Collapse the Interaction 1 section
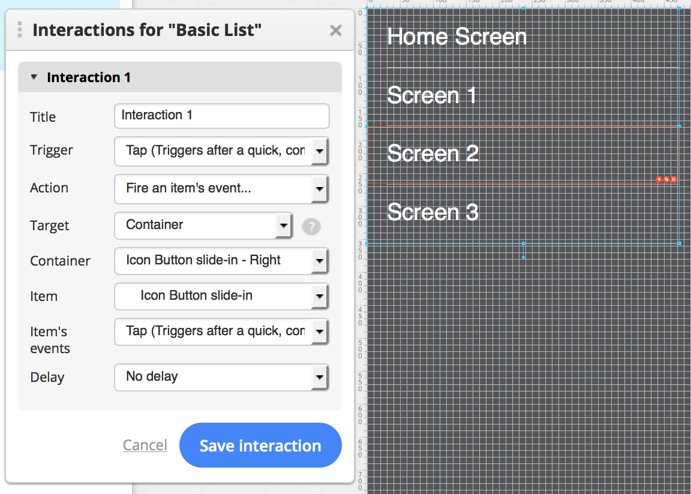 pos(34,77)
